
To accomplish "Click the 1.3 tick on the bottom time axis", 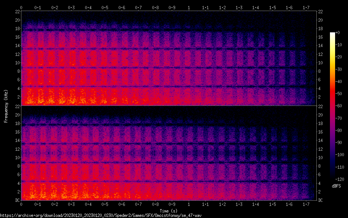I will [x=239, y=204].
